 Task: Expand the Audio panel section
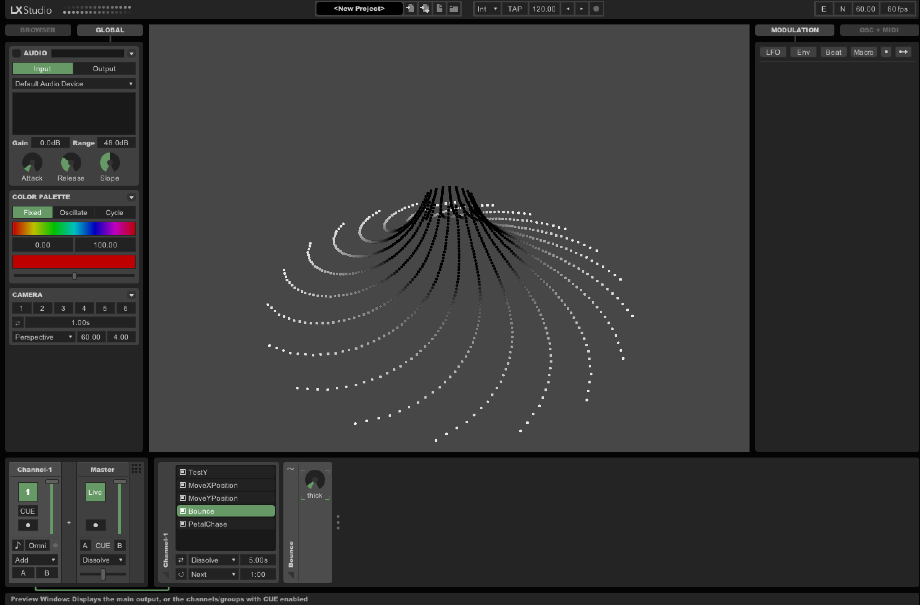click(x=132, y=52)
